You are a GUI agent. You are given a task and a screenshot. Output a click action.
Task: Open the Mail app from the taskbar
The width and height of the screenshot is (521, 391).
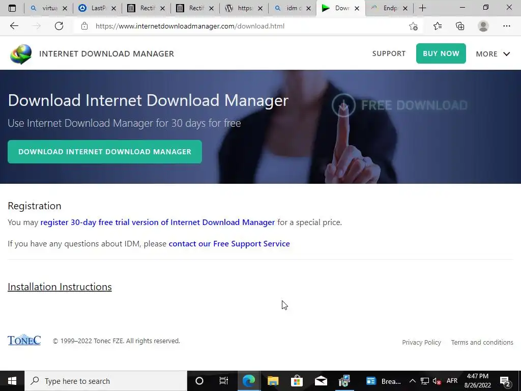point(321,381)
